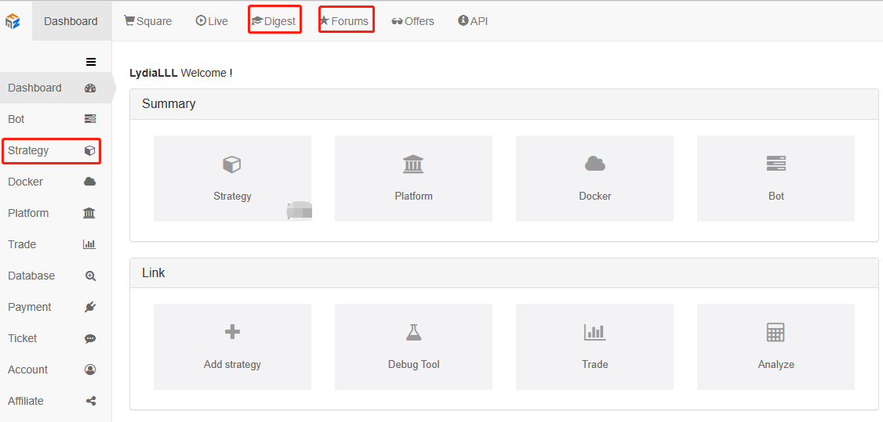This screenshot has height=422, width=883.
Task: Click the Account user icon in sidebar
Action: pyautogui.click(x=90, y=370)
